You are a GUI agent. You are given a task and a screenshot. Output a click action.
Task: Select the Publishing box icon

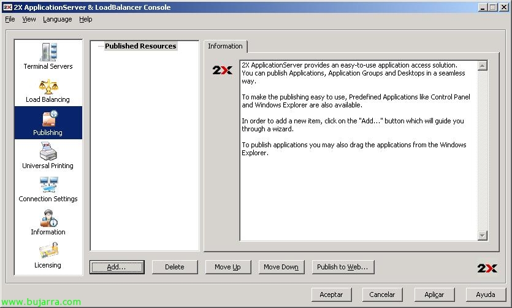(x=50, y=118)
